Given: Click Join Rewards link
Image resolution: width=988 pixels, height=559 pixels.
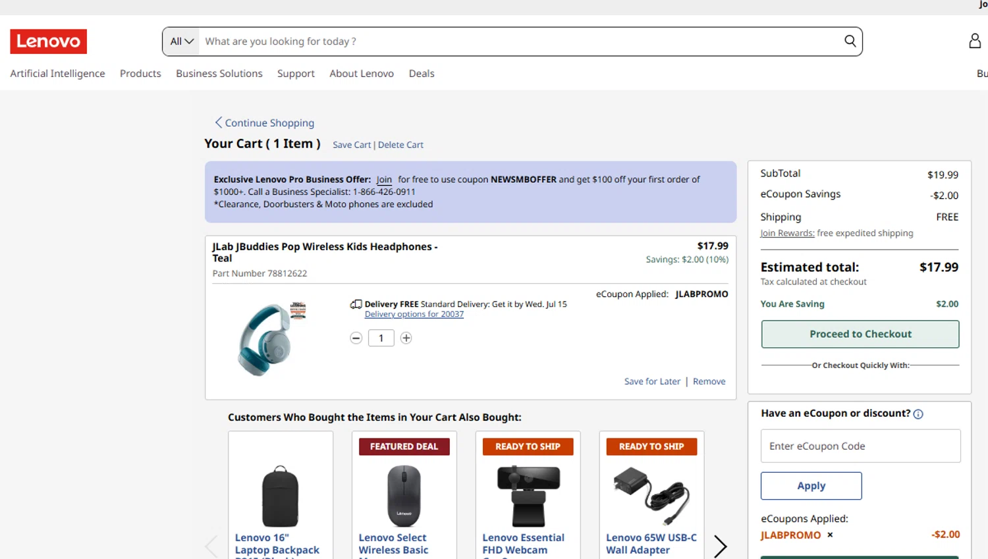Looking at the screenshot, I should point(787,233).
